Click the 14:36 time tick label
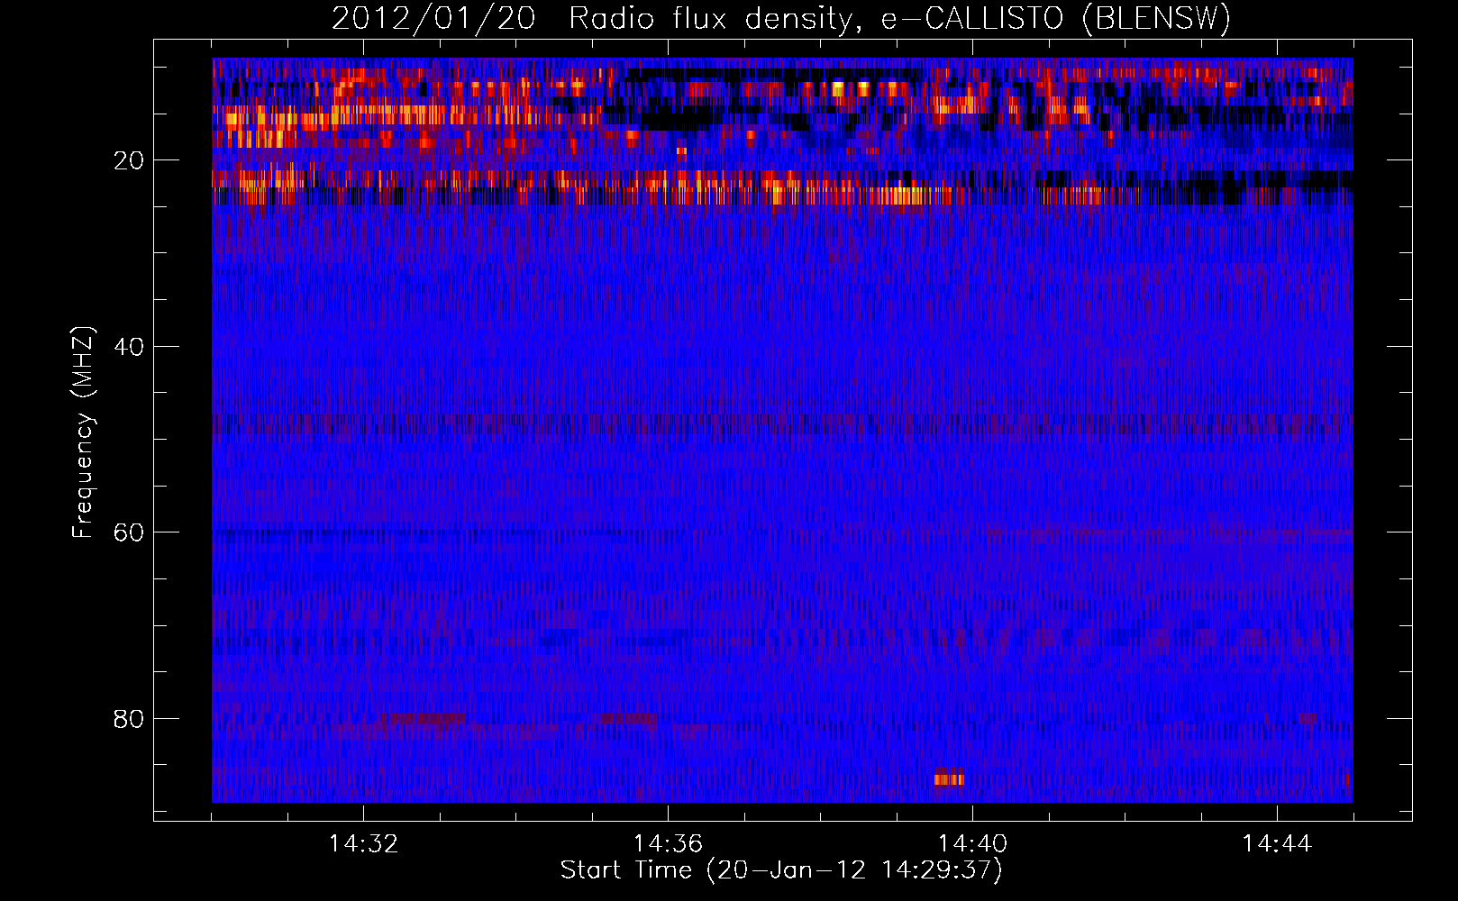The height and width of the screenshot is (901, 1458). (x=668, y=844)
